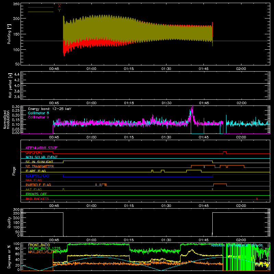274x274 pixels.
Task: Click the Roll period [s] axis title
Action: click(x=10, y=85)
